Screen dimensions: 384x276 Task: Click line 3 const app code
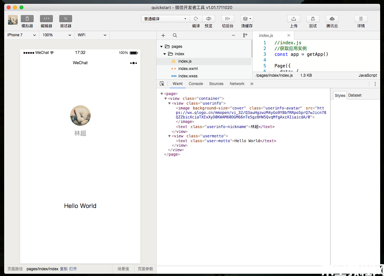tap(301, 54)
